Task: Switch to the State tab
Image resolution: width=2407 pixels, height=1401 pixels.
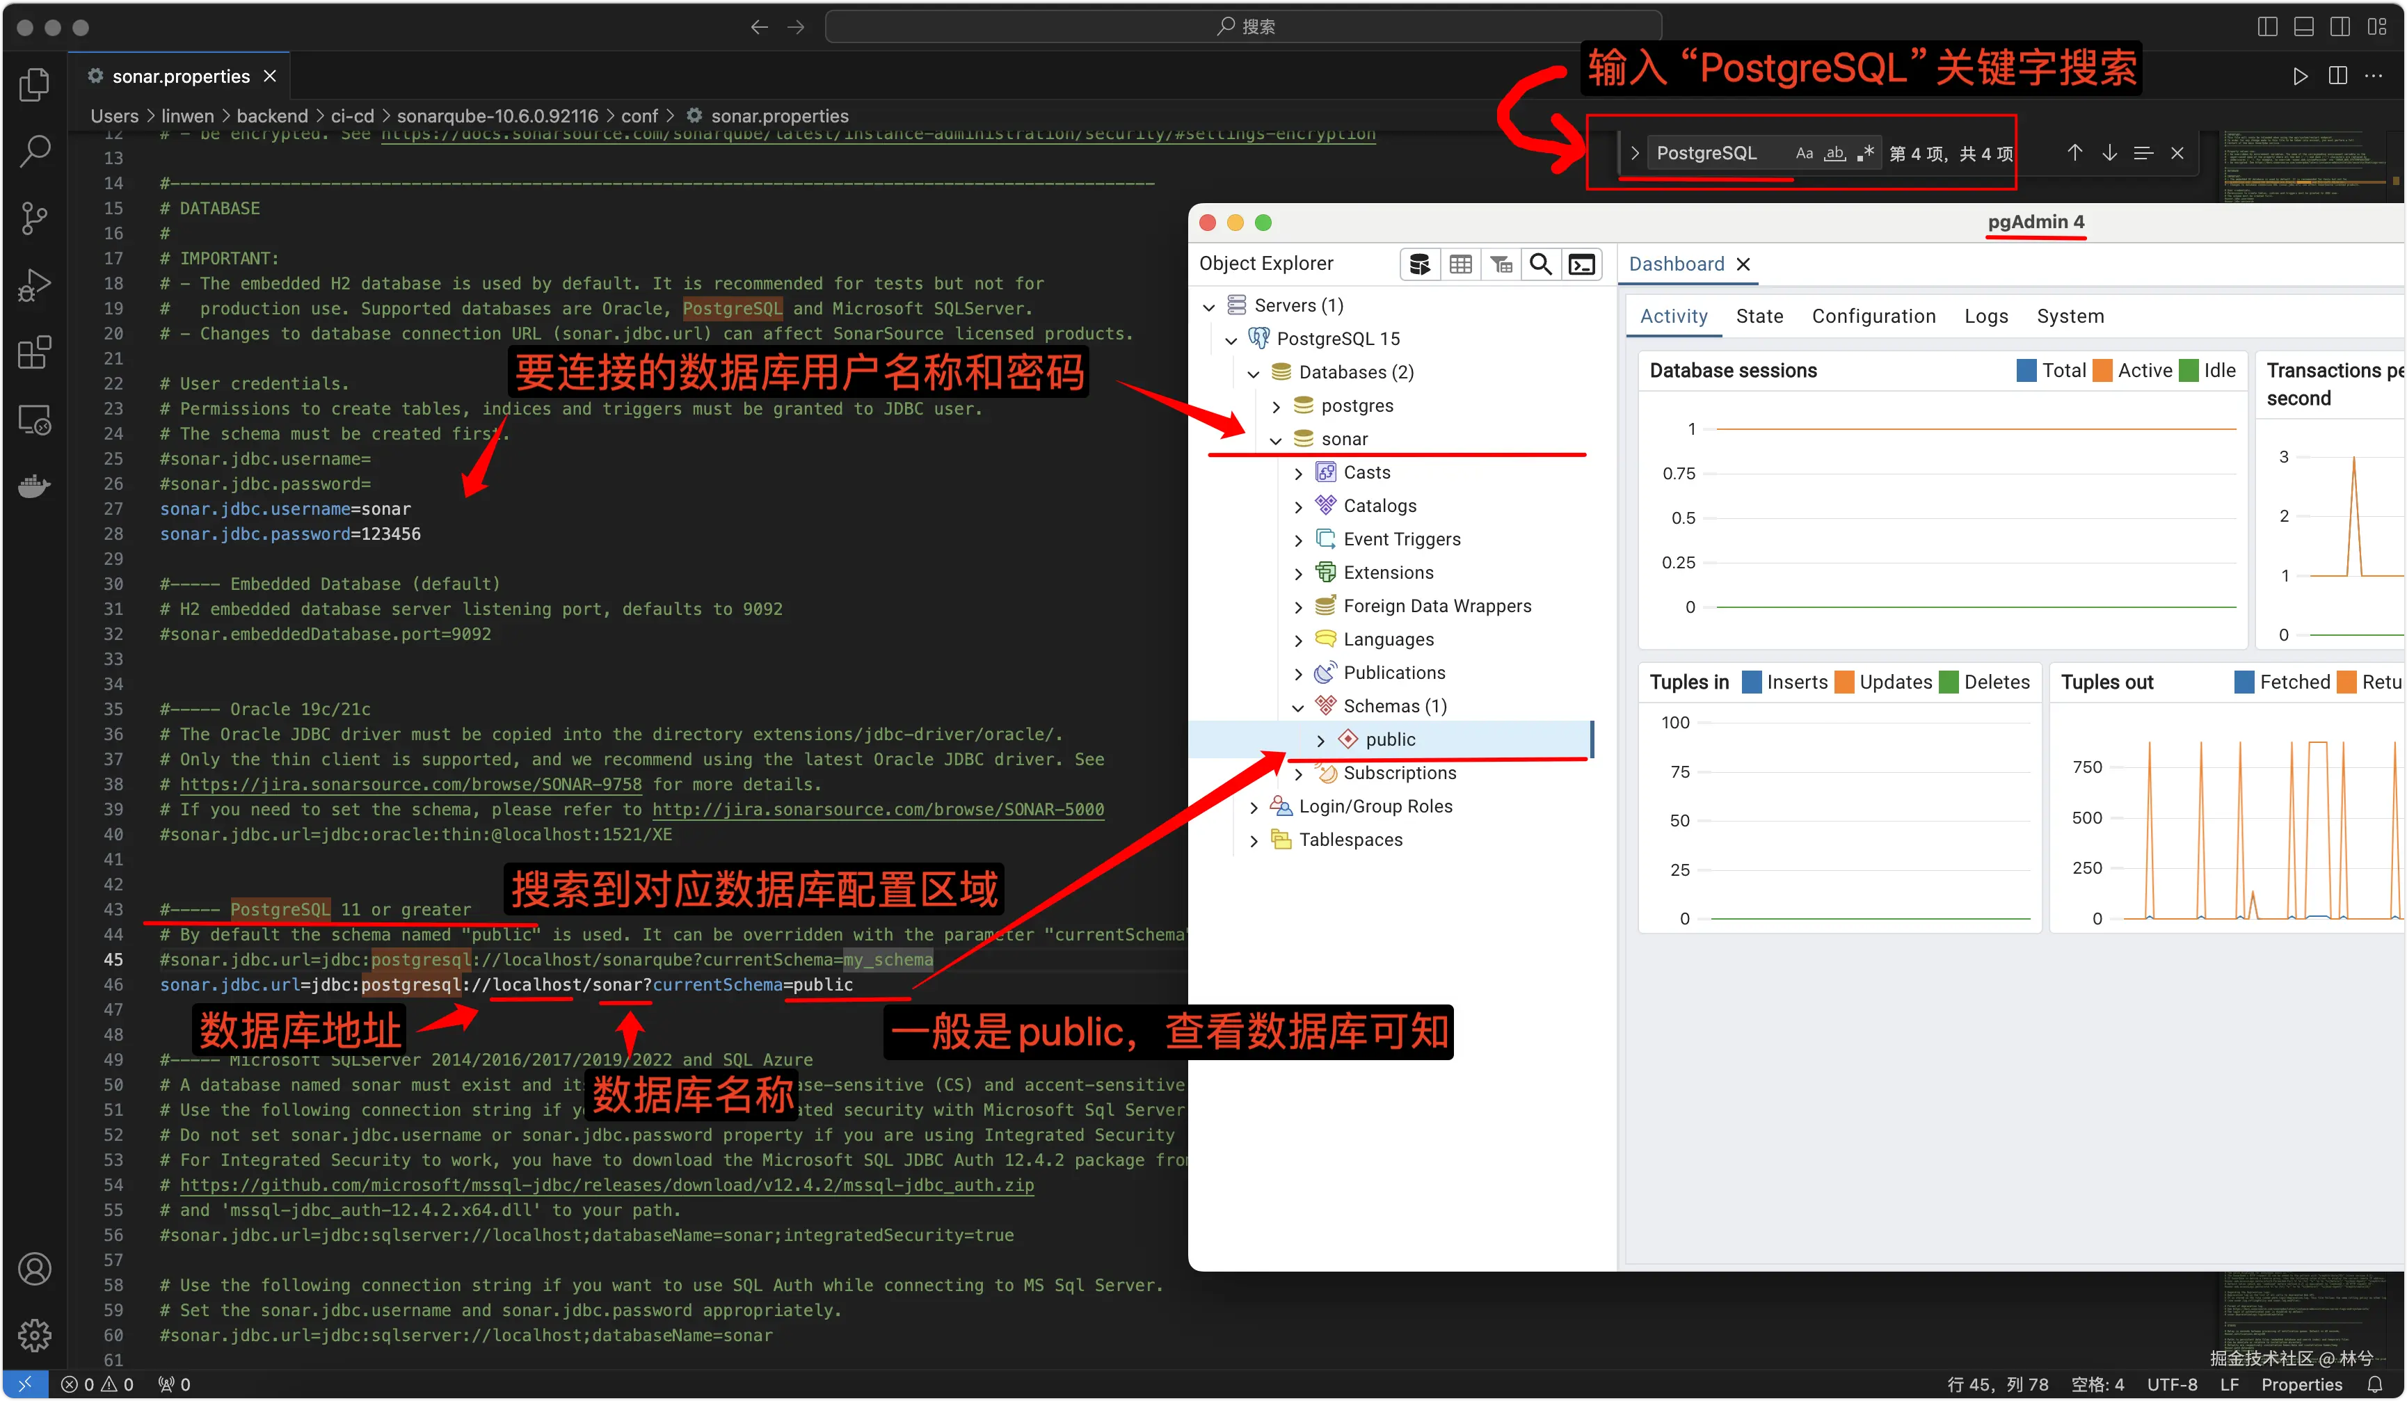Action: pyautogui.click(x=1759, y=316)
